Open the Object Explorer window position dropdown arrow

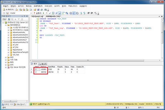coord(22,16)
